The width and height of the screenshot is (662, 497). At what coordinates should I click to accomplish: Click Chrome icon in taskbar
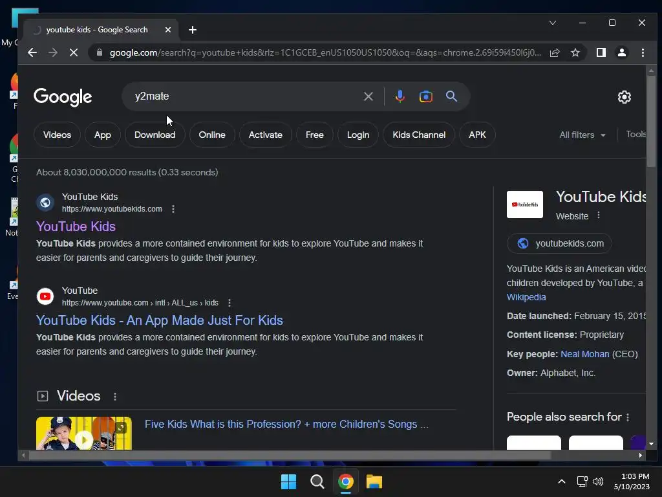tap(345, 481)
